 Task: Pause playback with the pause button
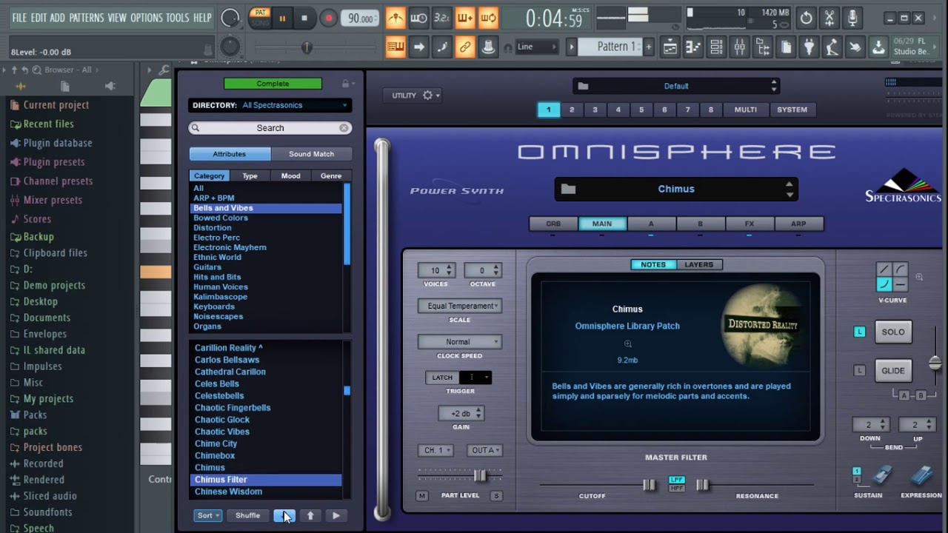coord(282,19)
